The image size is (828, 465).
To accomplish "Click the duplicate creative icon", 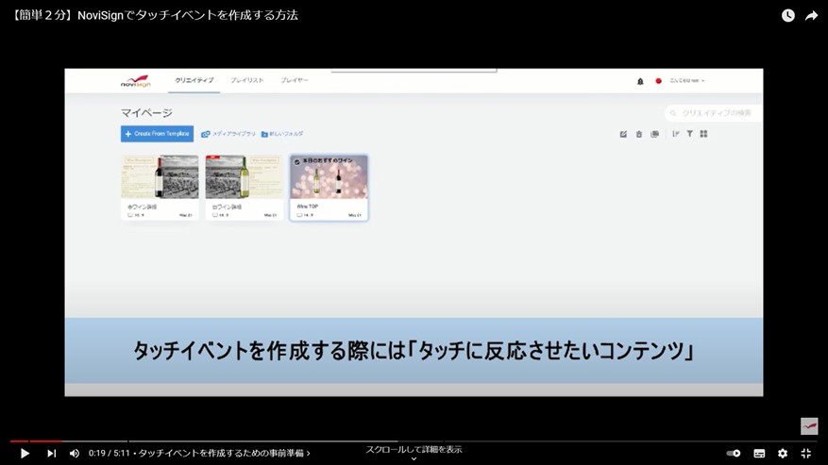I will 655,134.
